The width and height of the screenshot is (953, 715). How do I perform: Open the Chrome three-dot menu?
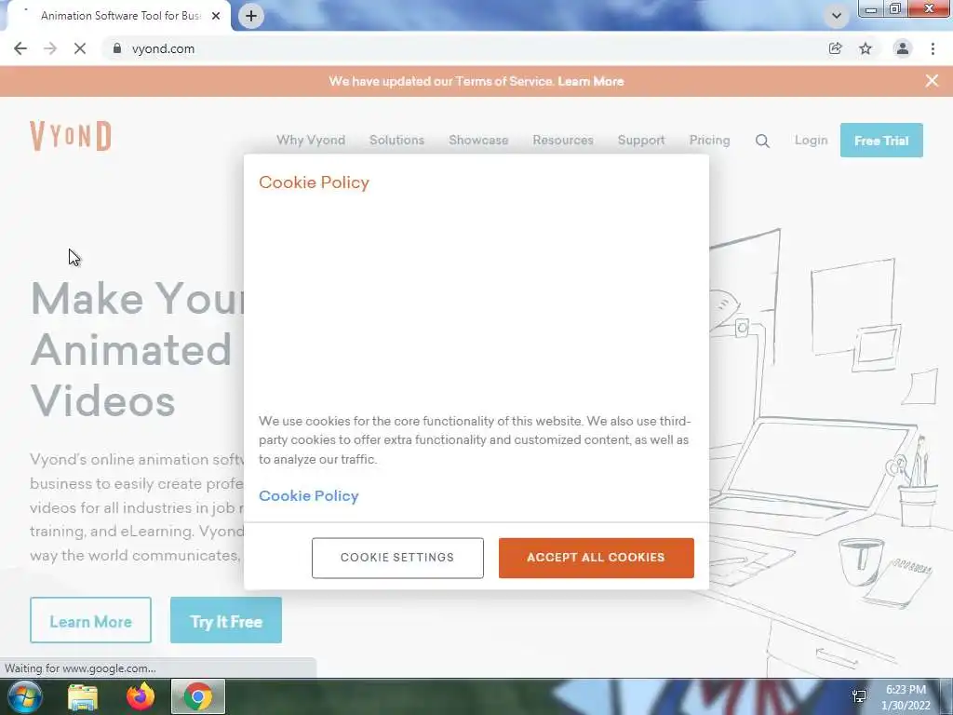(x=933, y=48)
